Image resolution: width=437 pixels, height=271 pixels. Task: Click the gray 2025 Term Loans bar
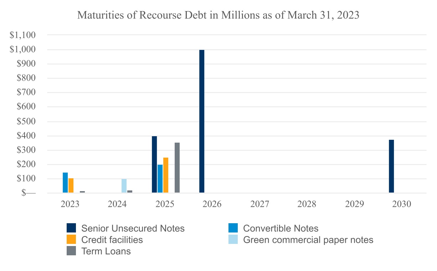click(177, 168)
